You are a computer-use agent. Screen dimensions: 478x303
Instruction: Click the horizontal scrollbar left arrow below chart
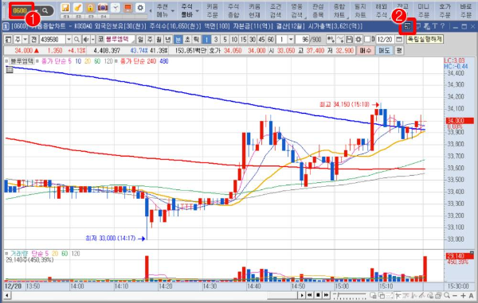[7, 295]
